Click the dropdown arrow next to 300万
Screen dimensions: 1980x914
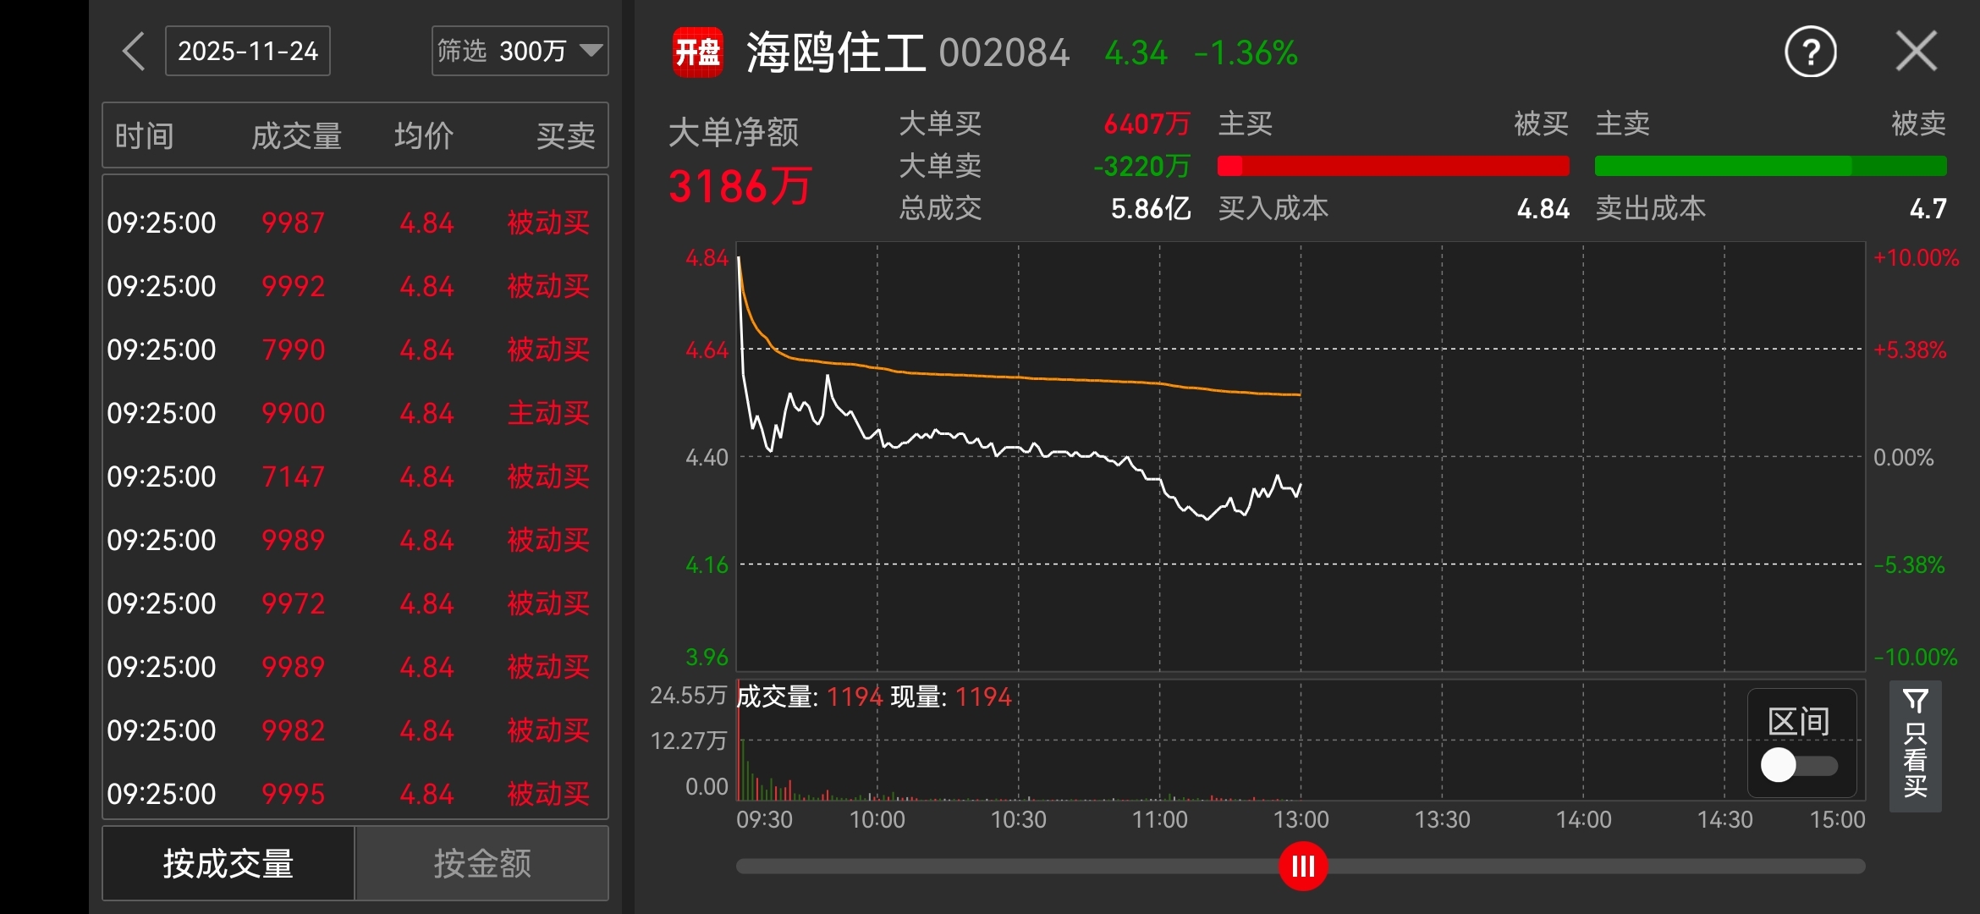pyautogui.click(x=591, y=51)
